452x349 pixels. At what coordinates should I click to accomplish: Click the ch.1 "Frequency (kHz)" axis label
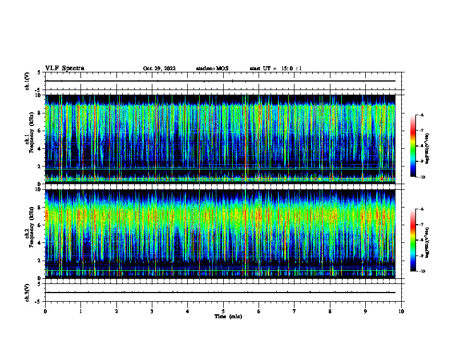point(31,133)
